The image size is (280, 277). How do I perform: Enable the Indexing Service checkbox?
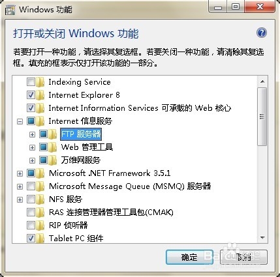click(x=31, y=82)
